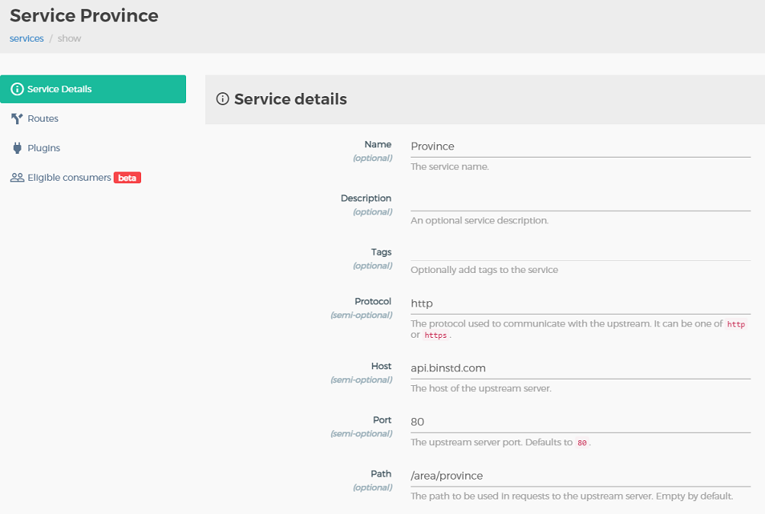Open the Service Details sidebar tab

93,89
